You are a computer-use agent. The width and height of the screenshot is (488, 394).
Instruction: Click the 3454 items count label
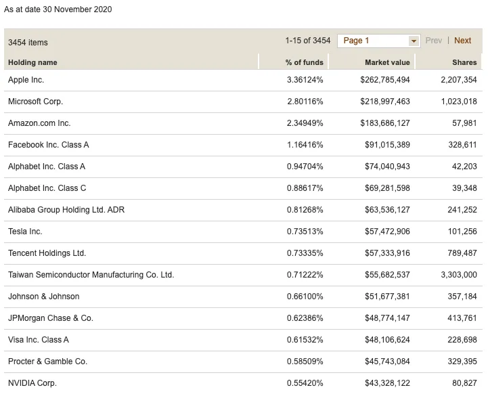pos(28,43)
